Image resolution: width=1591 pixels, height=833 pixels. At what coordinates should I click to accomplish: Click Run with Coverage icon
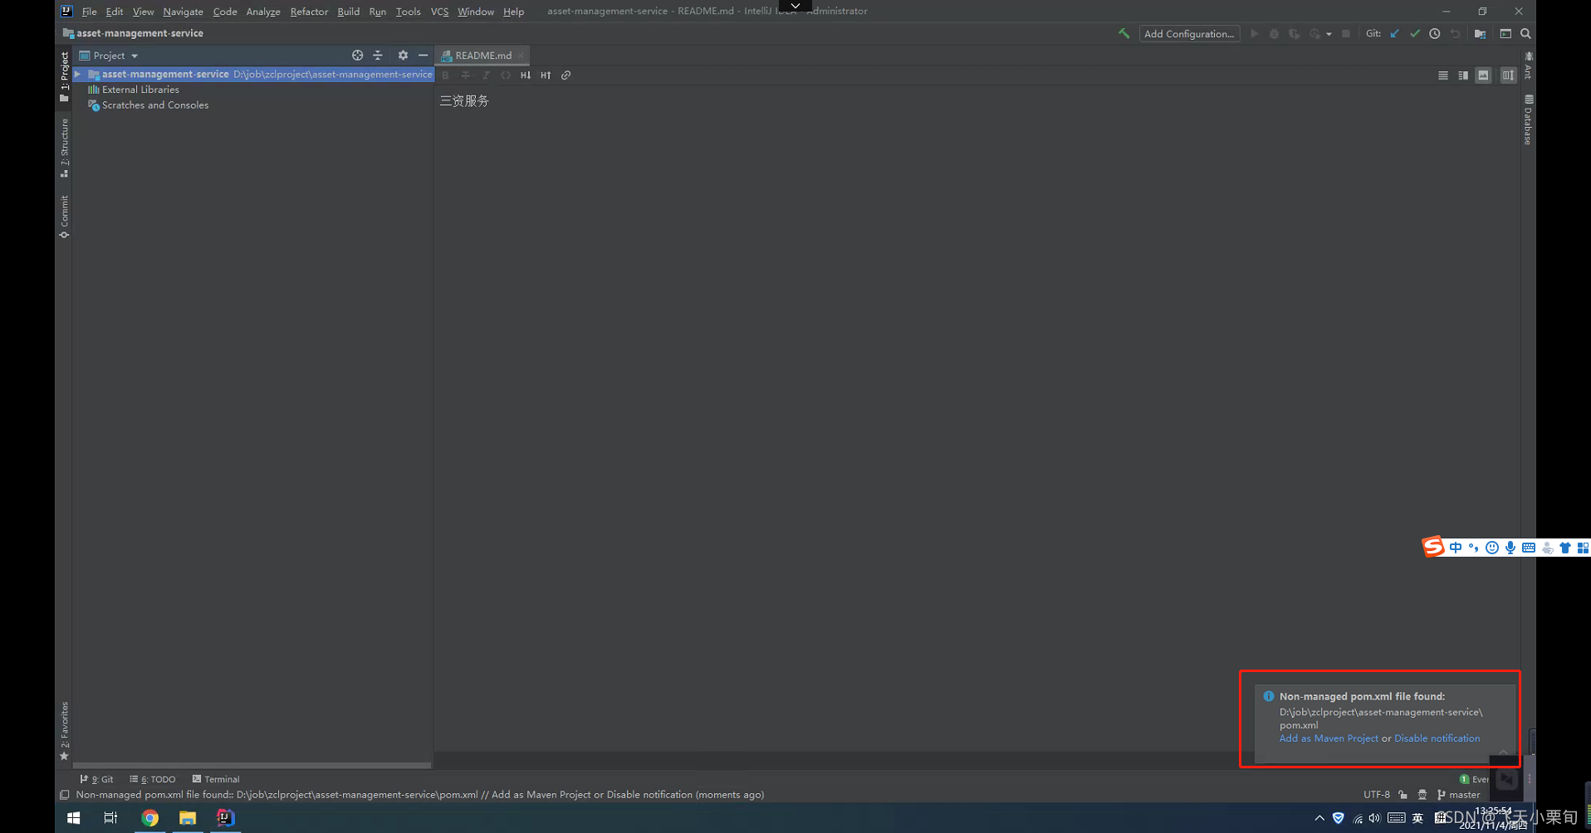point(1294,34)
